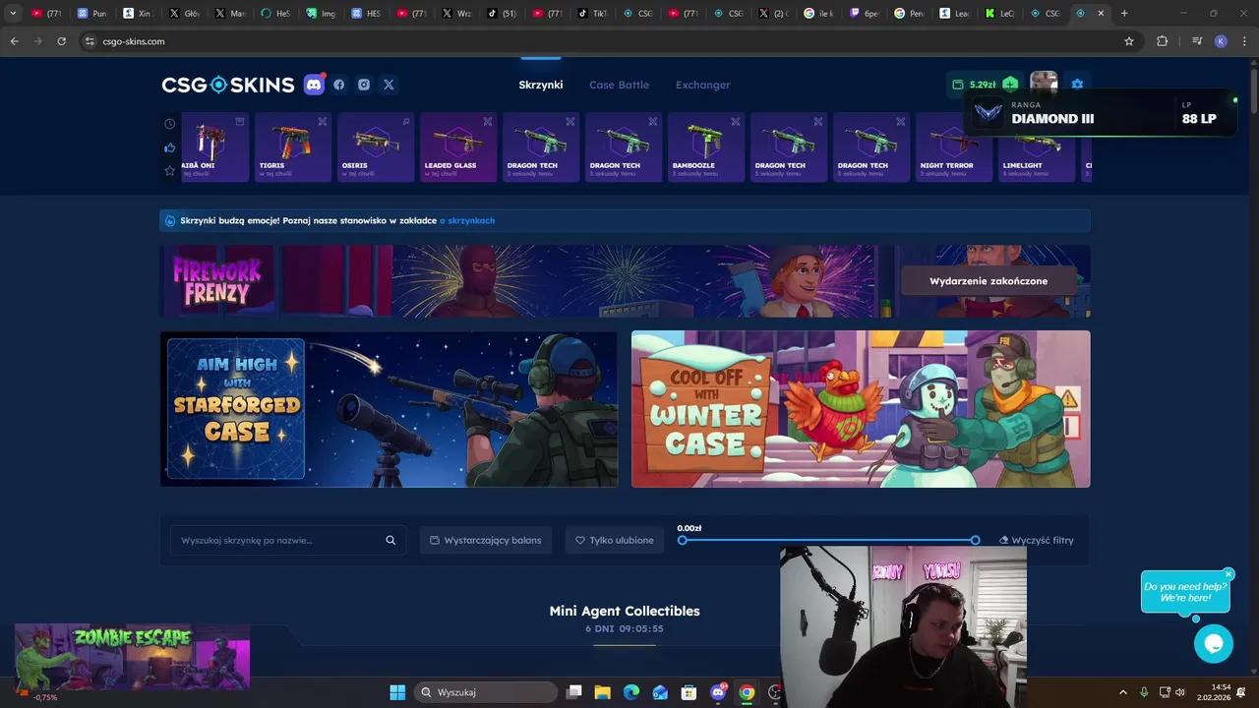This screenshot has height=708, width=1259.
Task: Click 'Wyczyść filtry' to clear filters
Action: [1037, 540]
